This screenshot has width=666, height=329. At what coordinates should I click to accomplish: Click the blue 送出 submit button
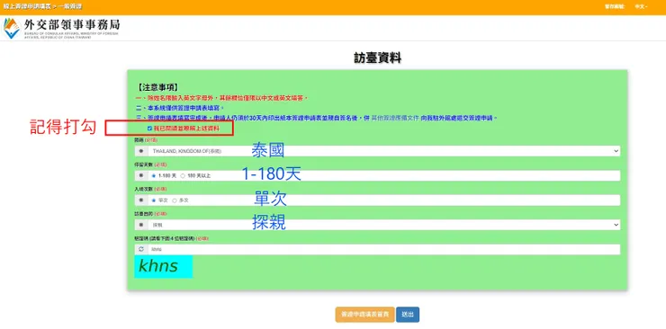[408, 315]
